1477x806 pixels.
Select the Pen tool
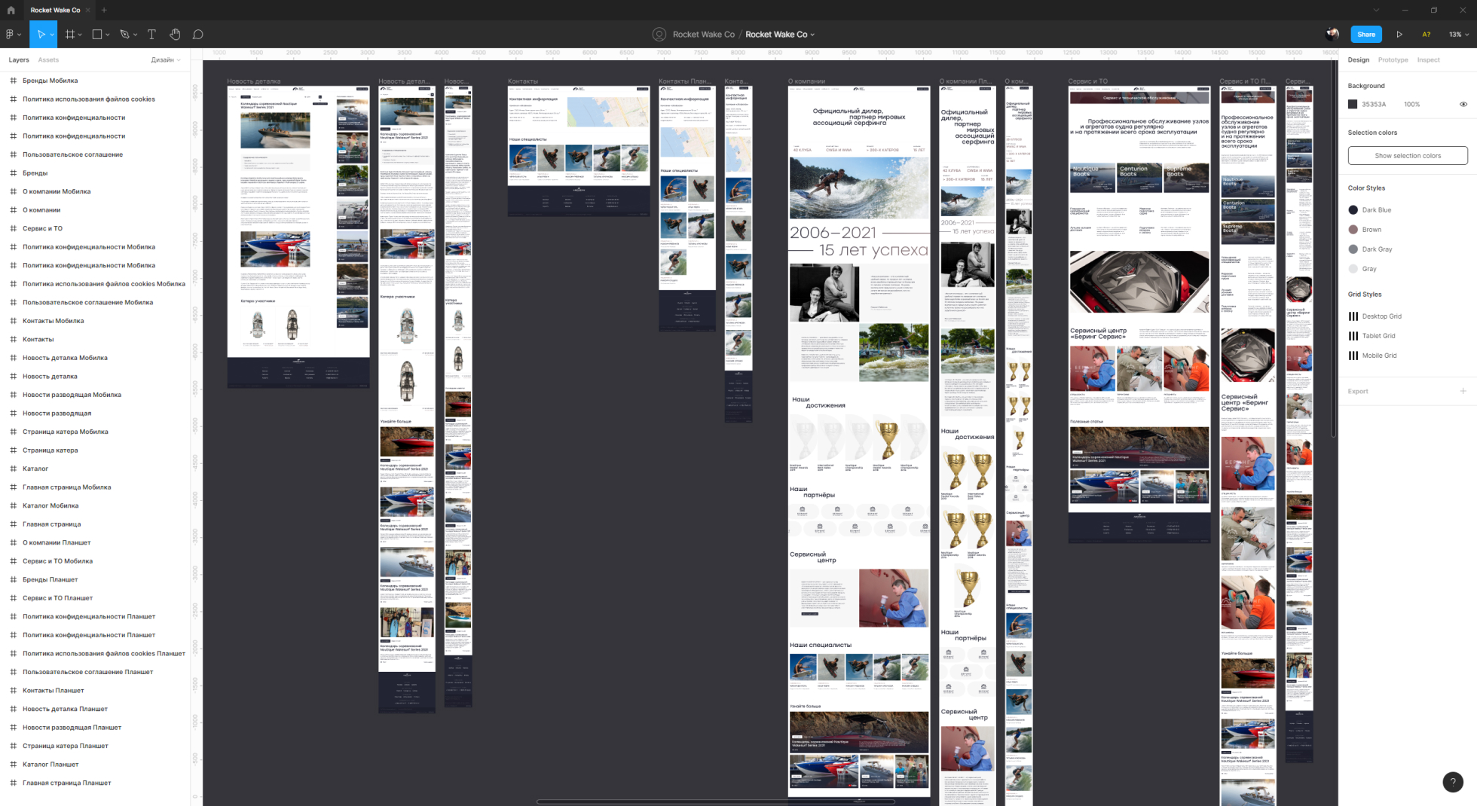(x=124, y=35)
